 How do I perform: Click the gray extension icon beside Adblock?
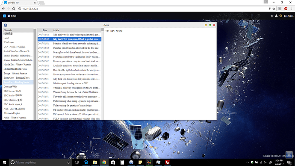pos(280,9)
